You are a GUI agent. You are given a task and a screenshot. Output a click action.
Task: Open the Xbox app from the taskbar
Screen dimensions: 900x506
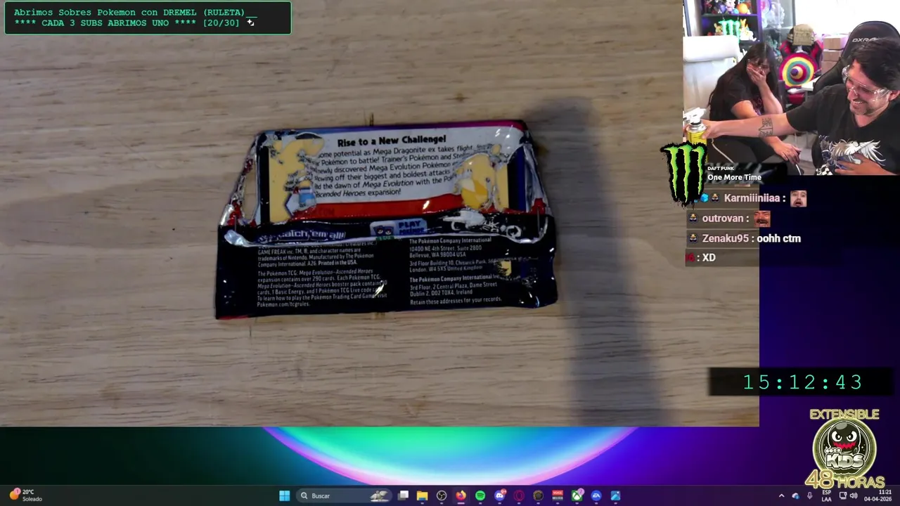pos(577,495)
